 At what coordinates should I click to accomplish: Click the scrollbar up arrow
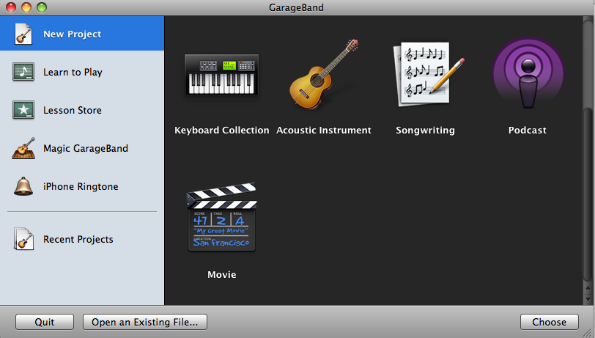(588, 289)
